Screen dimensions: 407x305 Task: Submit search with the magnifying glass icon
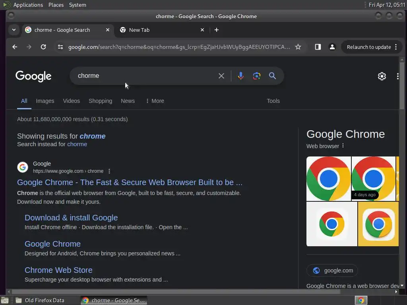pos(272,76)
